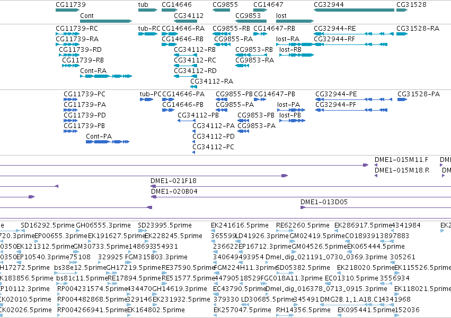Viewport: 451px width, 318px height.
Task: Click the CG11739-RC transcript label
Action: click(x=77, y=29)
